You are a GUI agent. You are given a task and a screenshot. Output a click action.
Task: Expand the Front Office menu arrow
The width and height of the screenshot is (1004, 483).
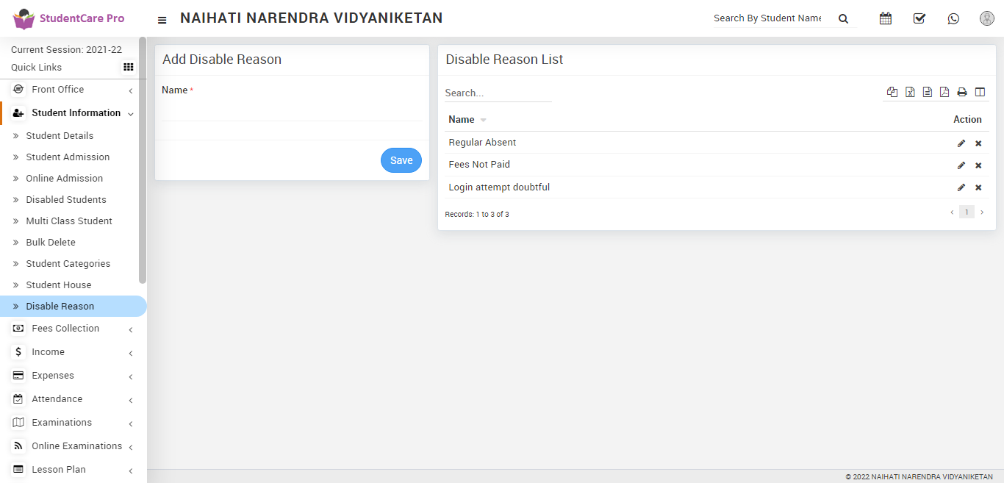[x=130, y=90]
